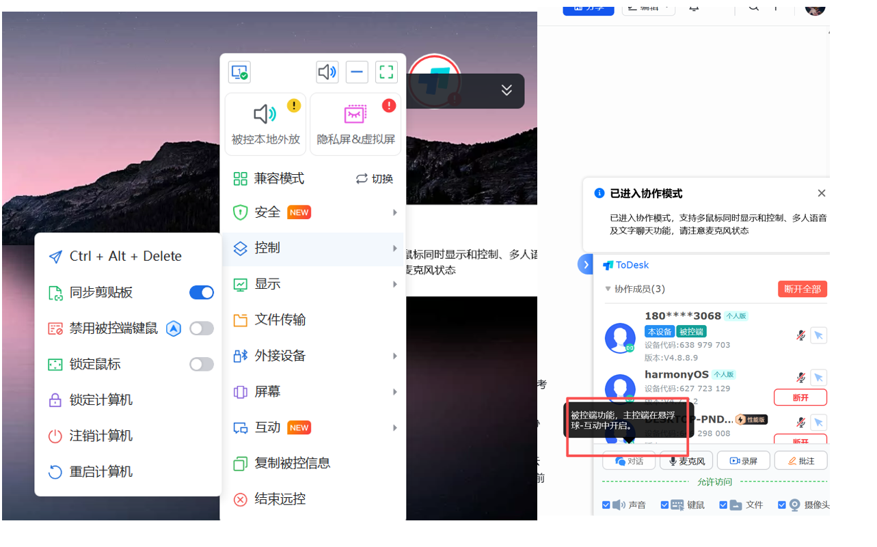This screenshot has width=877, height=547.
Task: Click the speaker sound icon in ToDesk toolbar
Action: tap(327, 72)
